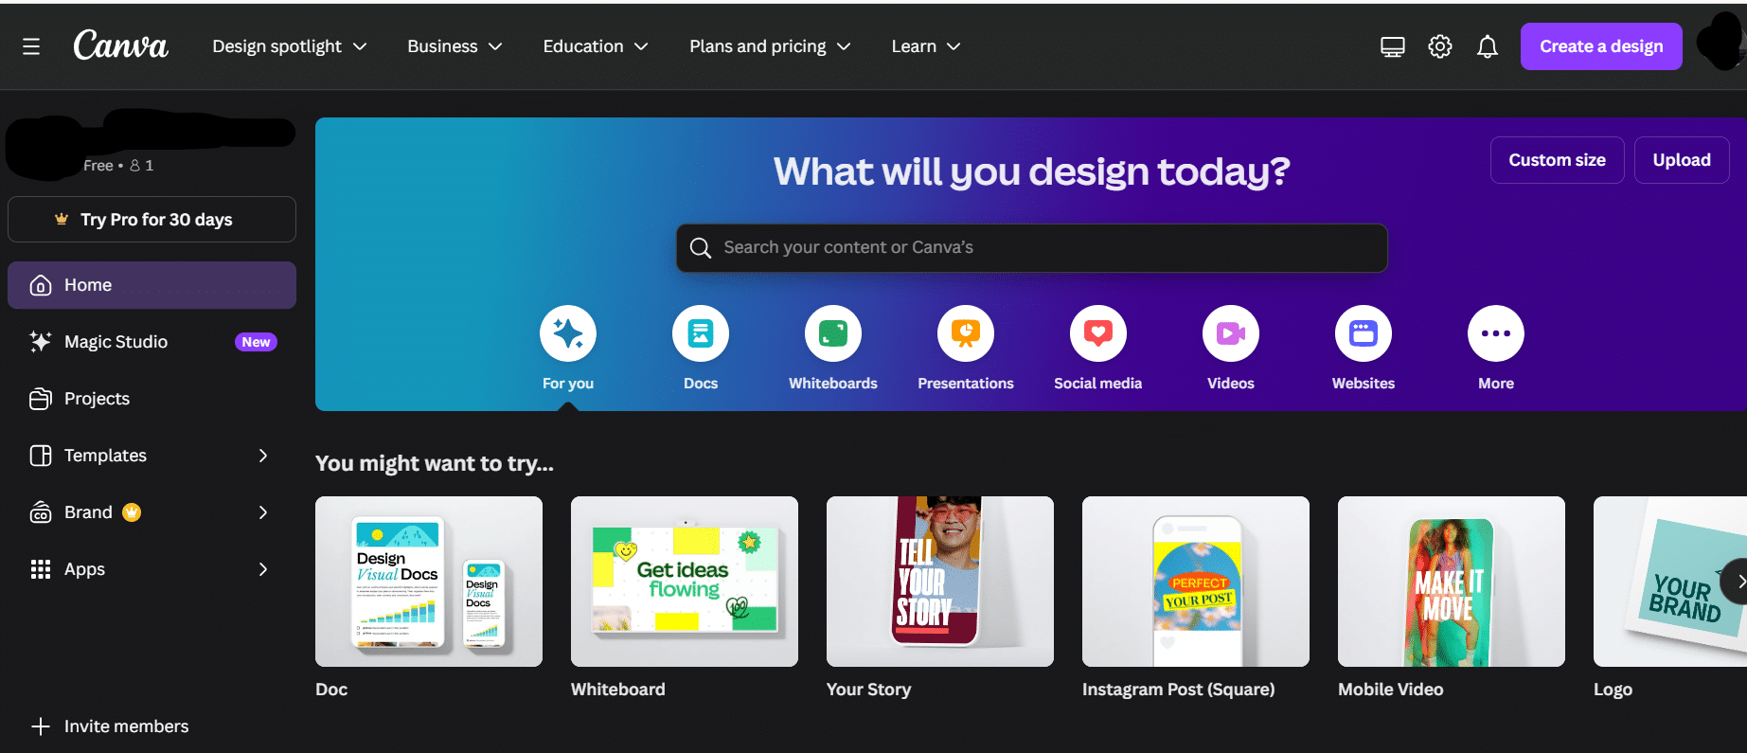The width and height of the screenshot is (1747, 753).
Task: Click the "You might want to try..." heading
Action: [x=435, y=463]
